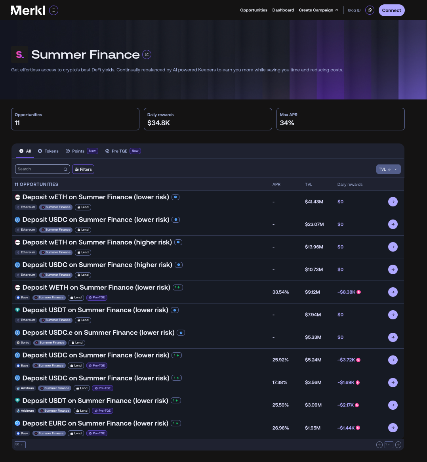Click the search magnifier icon
Viewport: 427px width, 462px height.
pos(65,169)
